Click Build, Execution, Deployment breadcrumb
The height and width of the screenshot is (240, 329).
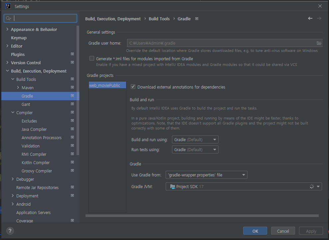(113, 19)
